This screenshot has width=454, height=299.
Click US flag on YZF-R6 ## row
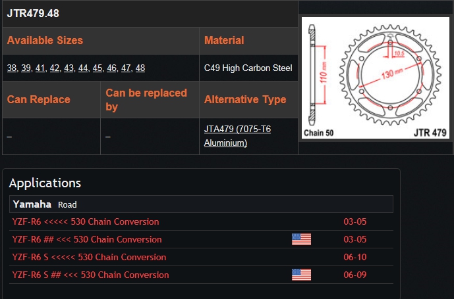(301, 239)
